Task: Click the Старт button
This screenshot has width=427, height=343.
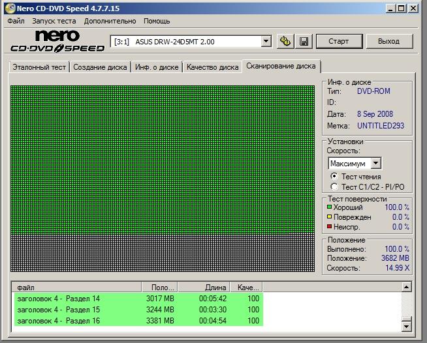Action: tap(339, 41)
